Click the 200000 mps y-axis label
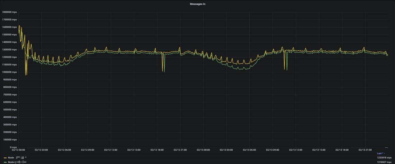 [x=10, y=132]
